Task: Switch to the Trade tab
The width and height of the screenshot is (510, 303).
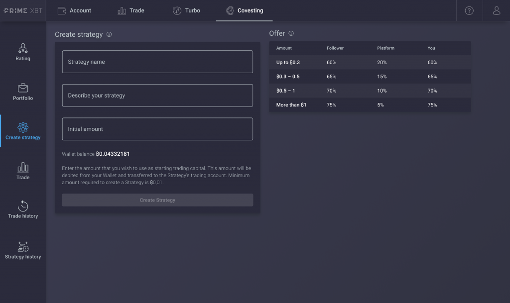Action: pyautogui.click(x=130, y=10)
